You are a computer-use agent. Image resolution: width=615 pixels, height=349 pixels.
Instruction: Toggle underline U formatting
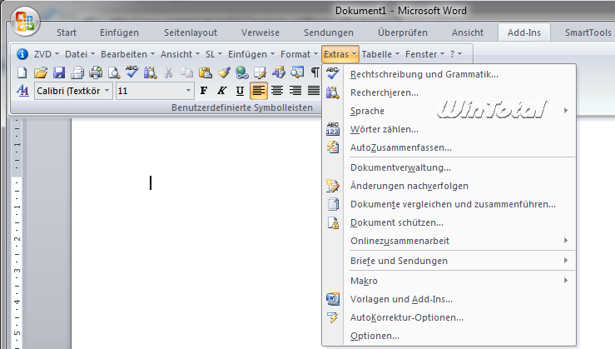(x=240, y=91)
